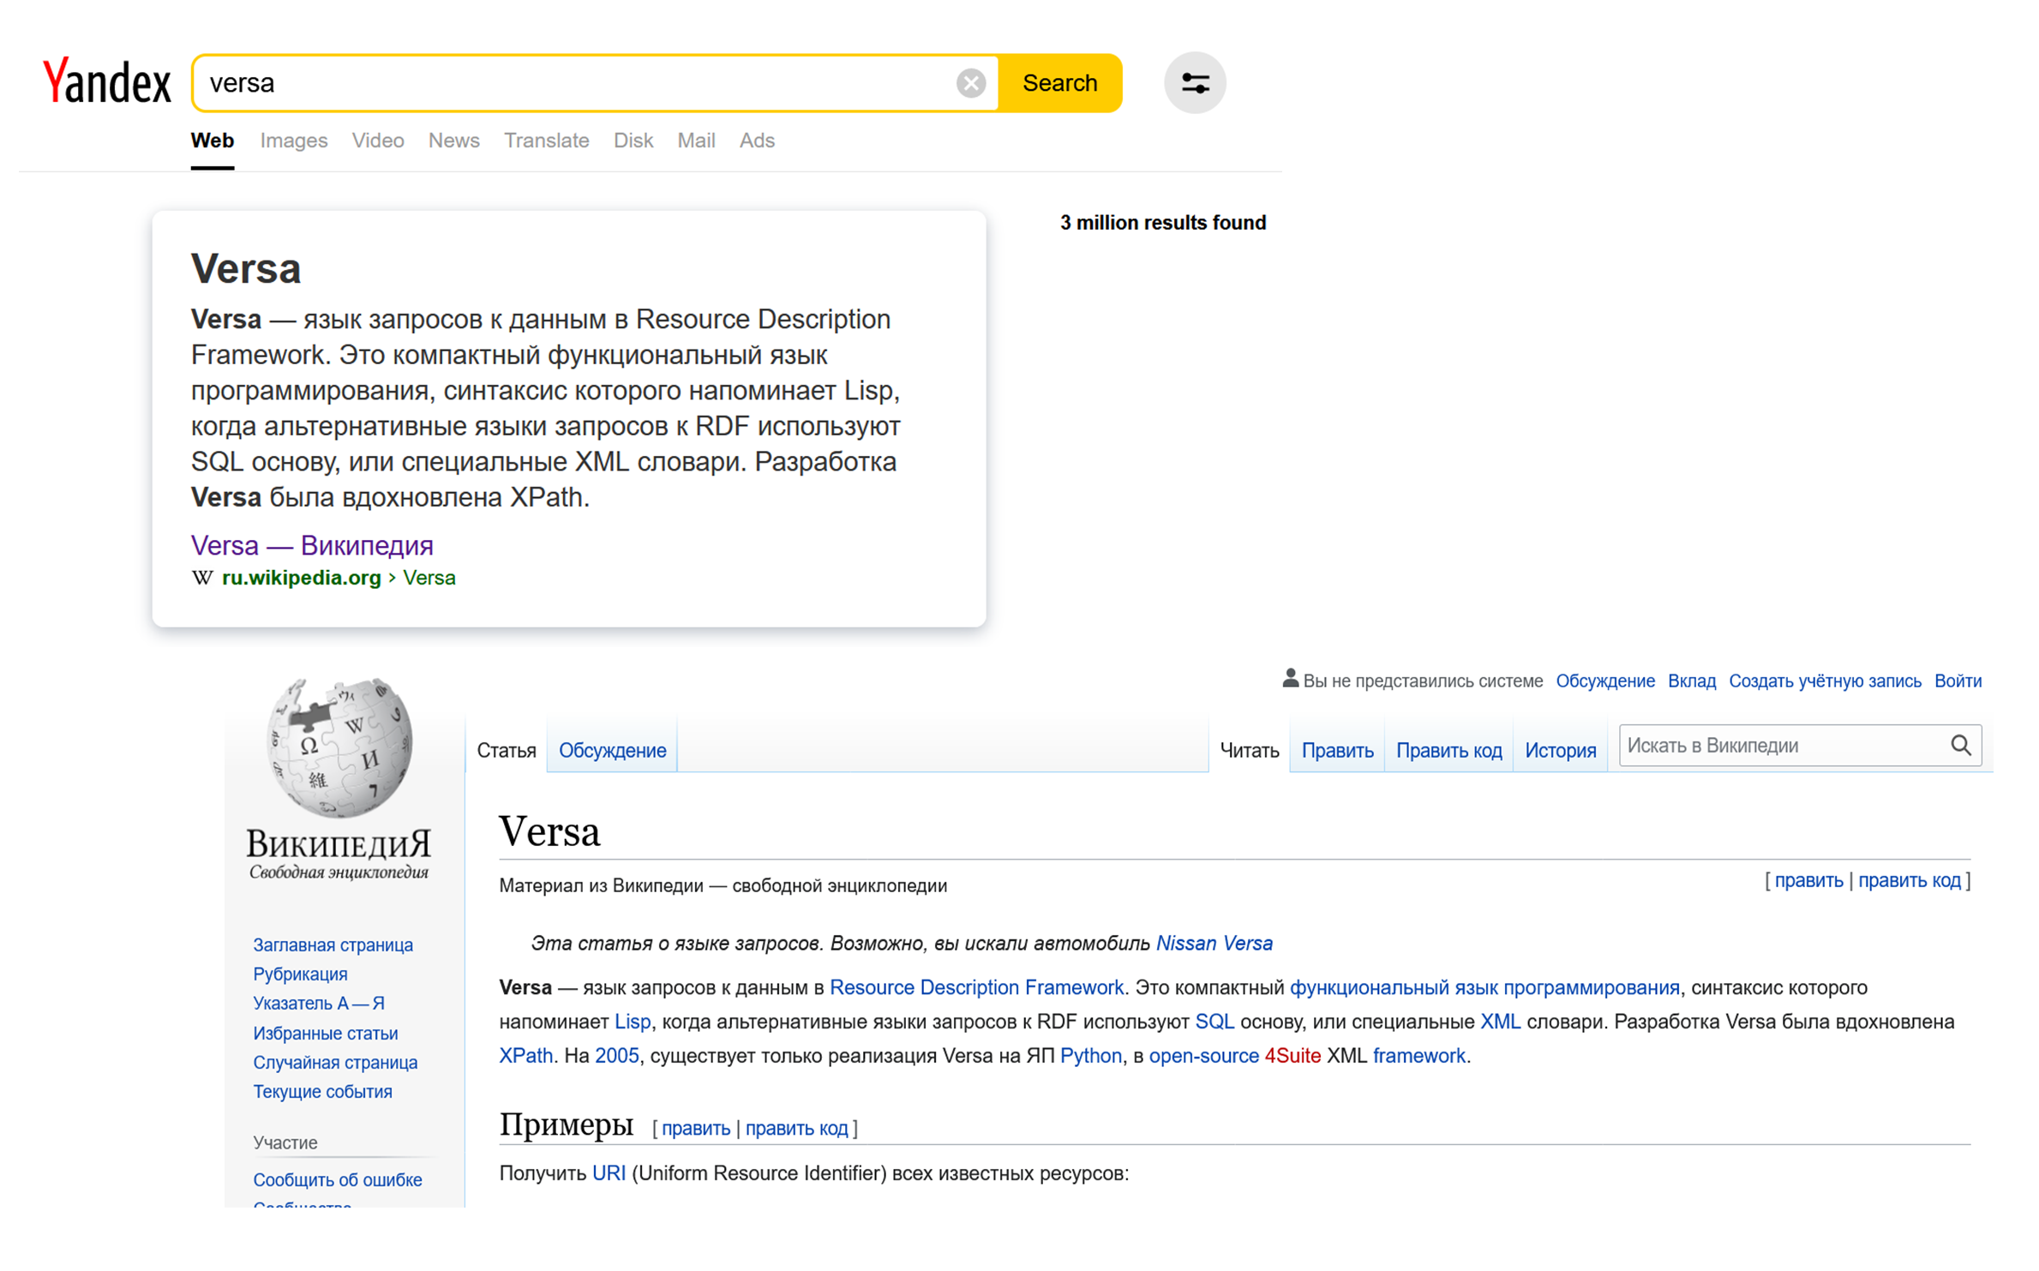This screenshot has width=2039, height=1271.
Task: Open the URI link
Action: [609, 1173]
